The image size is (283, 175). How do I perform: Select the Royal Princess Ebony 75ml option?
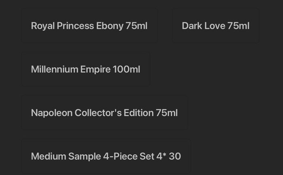tap(89, 25)
